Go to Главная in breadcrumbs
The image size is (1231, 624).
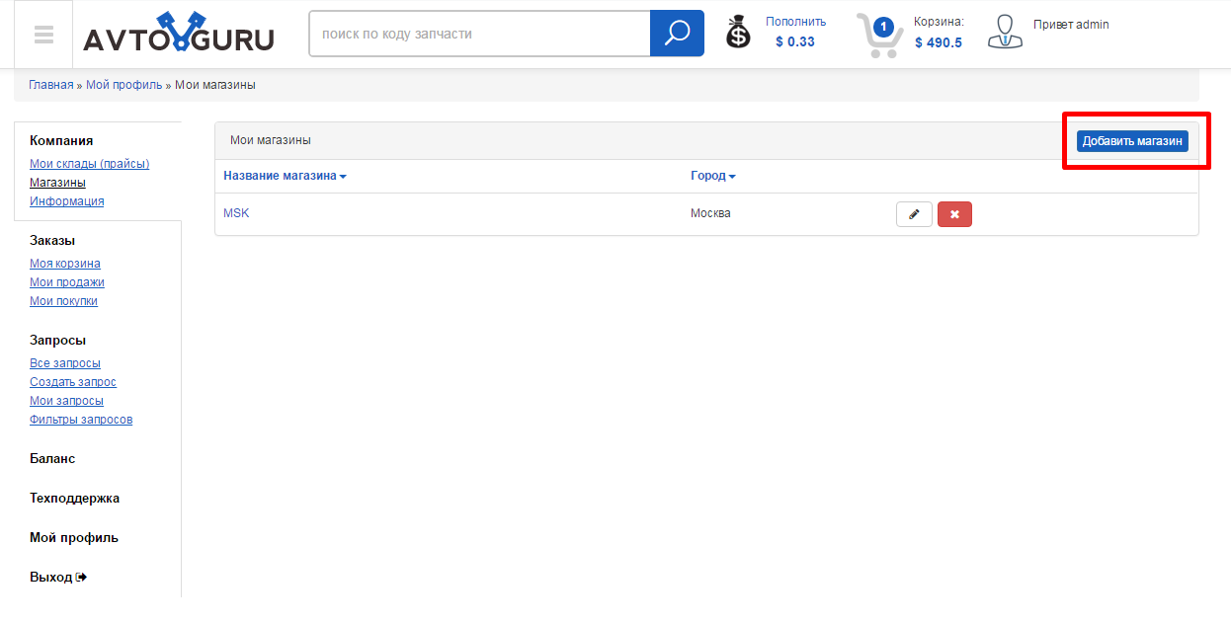50,85
